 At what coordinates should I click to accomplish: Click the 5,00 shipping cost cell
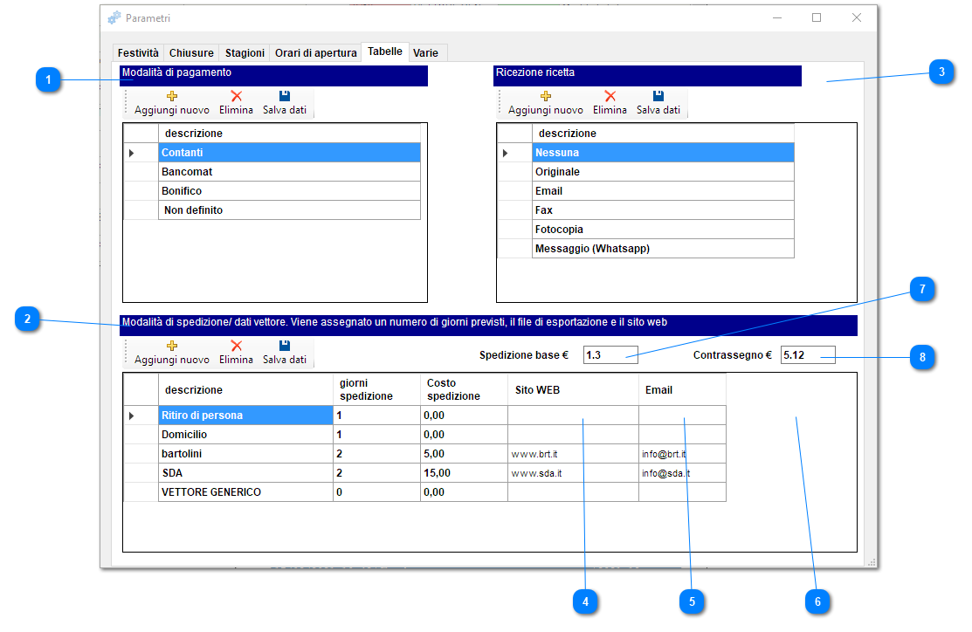465,454
